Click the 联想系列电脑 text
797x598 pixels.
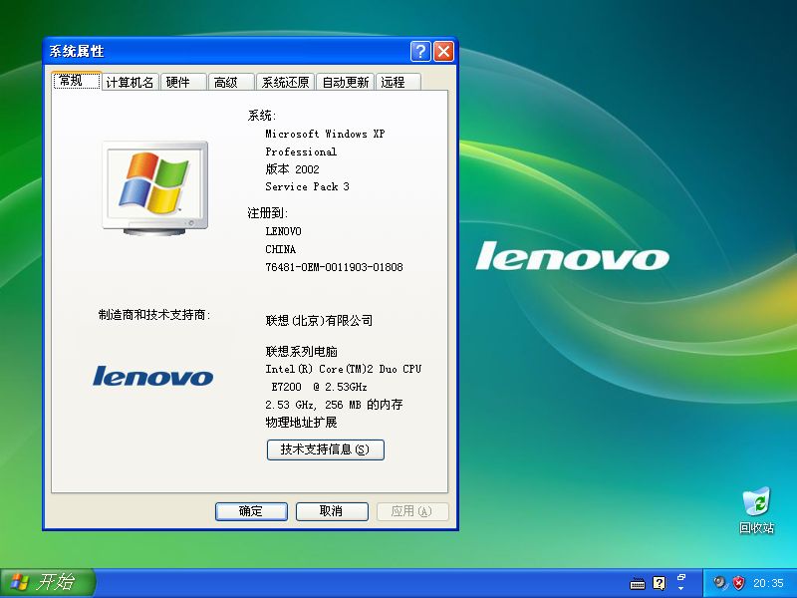pos(302,352)
